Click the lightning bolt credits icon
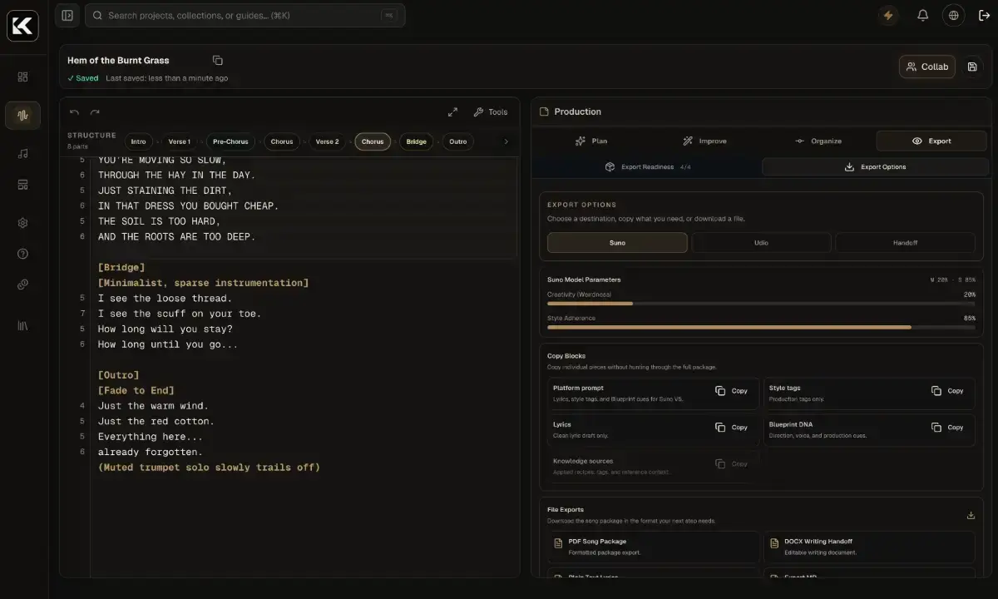Viewport: 998px width, 599px height. pos(888,15)
